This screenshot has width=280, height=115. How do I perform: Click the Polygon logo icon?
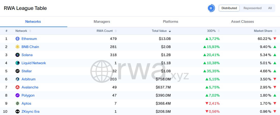coord(18,95)
